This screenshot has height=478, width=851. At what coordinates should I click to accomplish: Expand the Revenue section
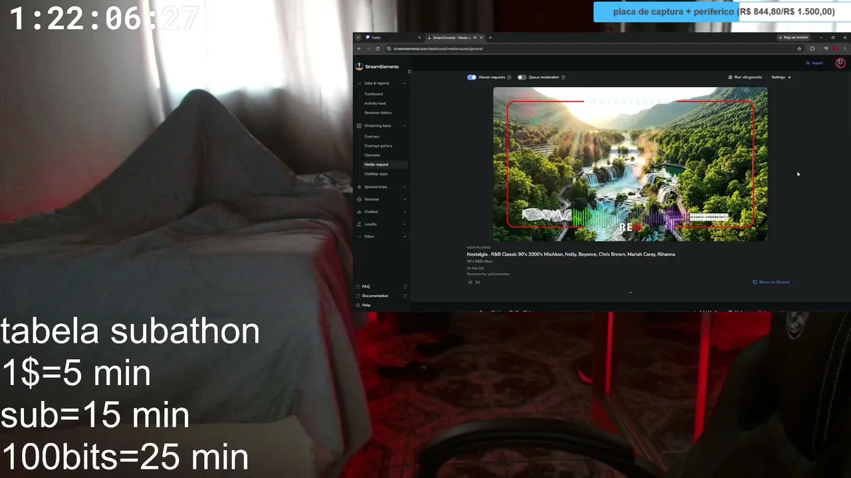[x=405, y=199]
